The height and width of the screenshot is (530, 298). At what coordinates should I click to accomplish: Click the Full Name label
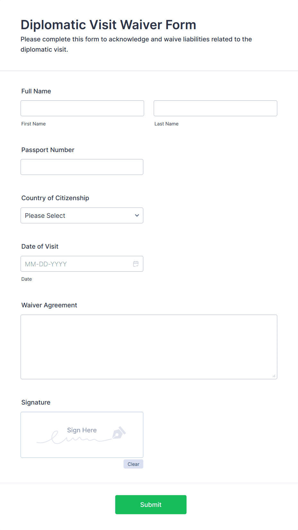[x=36, y=91]
